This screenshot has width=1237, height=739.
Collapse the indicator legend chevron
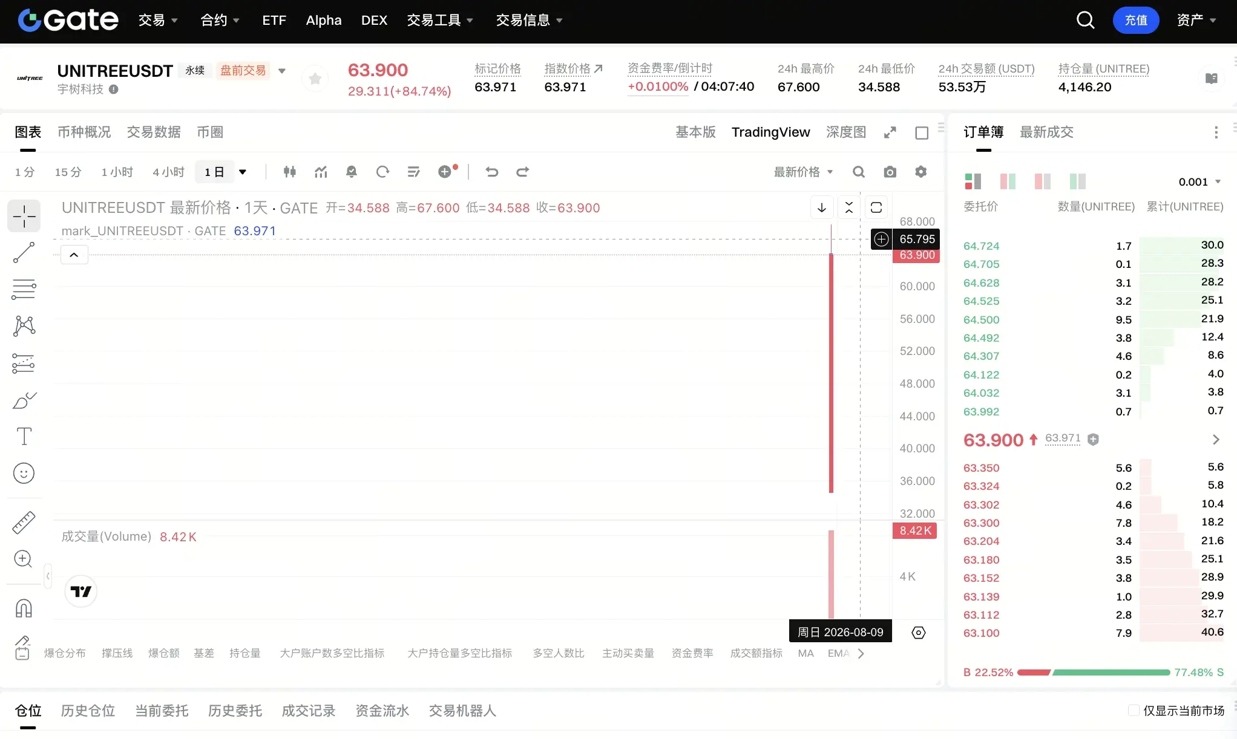[74, 255]
